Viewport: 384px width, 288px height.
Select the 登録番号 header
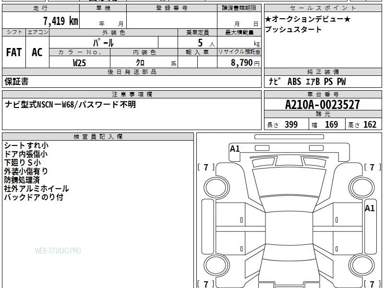(172, 8)
